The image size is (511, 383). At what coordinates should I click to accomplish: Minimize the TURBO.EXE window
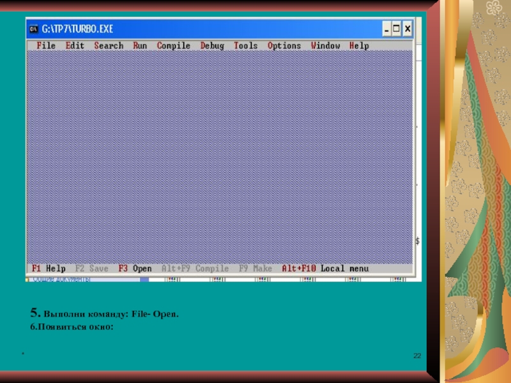coord(386,29)
